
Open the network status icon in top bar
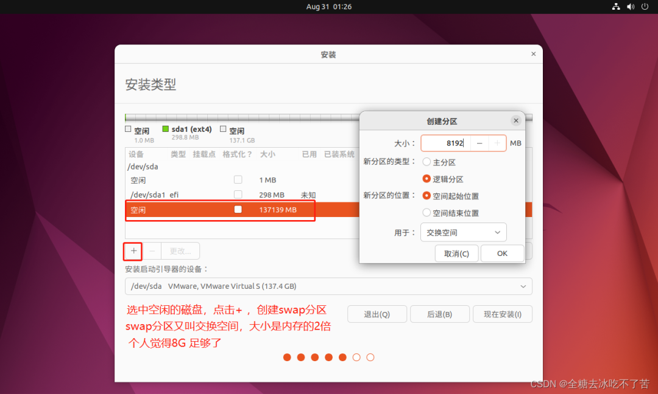pos(616,7)
